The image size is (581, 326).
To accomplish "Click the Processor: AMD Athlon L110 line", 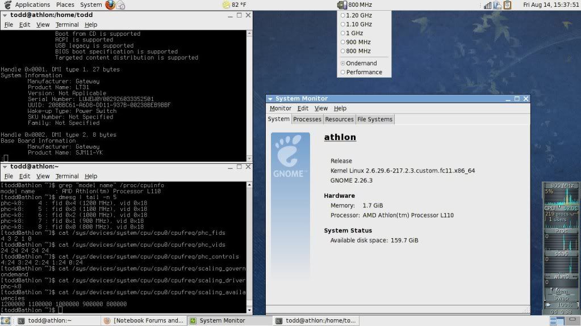I will click(x=392, y=215).
